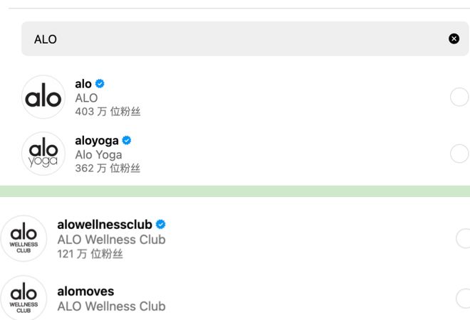Click the 121 万 位粉丝 follower count
Screen dimensions: 470x320
[x=90, y=254]
